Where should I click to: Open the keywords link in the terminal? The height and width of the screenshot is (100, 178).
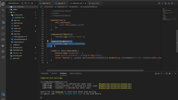[x=59, y=92]
